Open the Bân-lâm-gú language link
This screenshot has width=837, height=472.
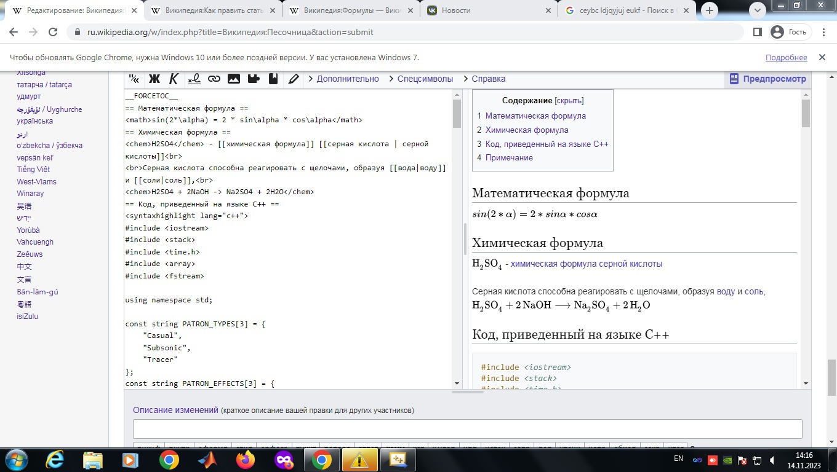[x=38, y=292]
